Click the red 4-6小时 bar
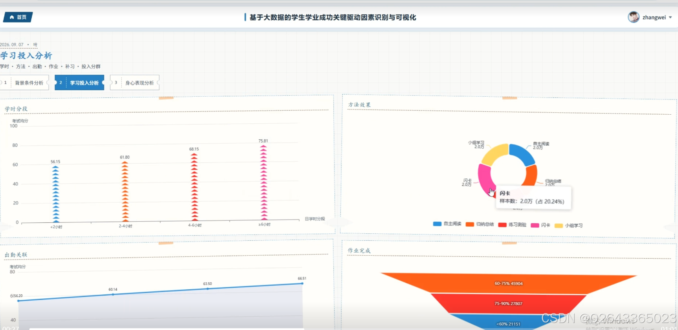This screenshot has width=678, height=330. [194, 187]
